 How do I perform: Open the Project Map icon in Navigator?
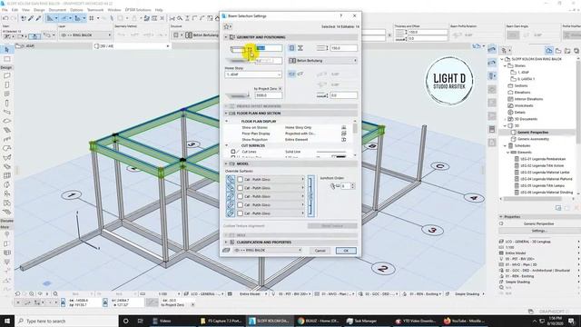[x=548, y=51]
